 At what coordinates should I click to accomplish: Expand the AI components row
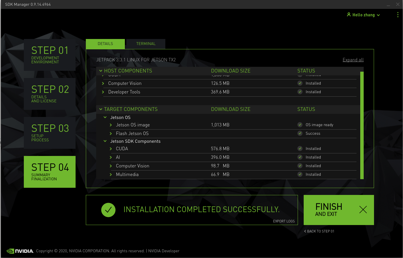111,157
